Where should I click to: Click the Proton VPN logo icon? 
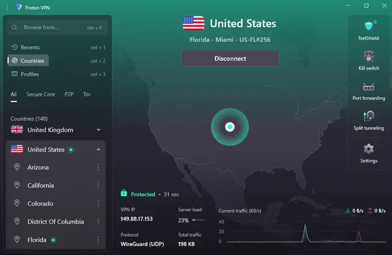pyautogui.click(x=19, y=7)
